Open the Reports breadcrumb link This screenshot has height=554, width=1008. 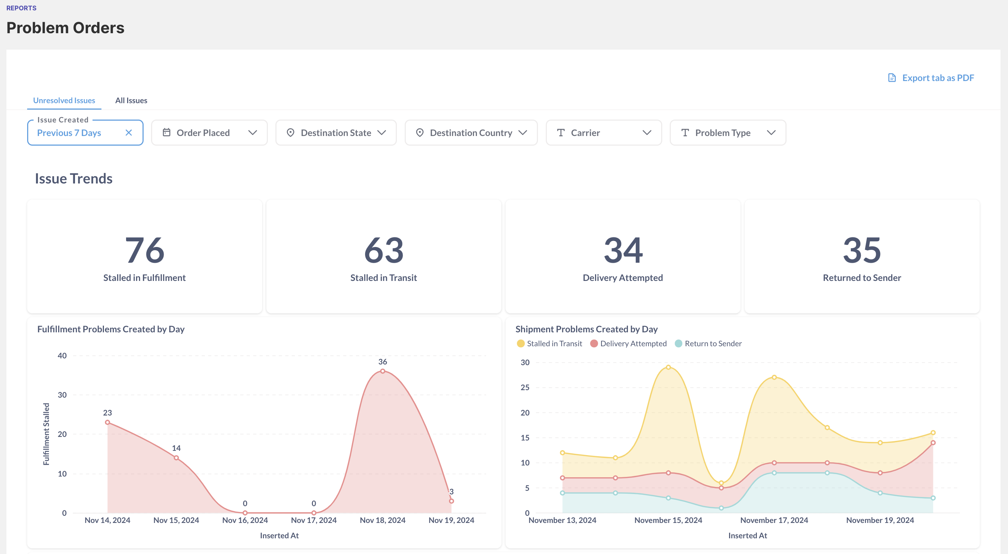pos(21,8)
